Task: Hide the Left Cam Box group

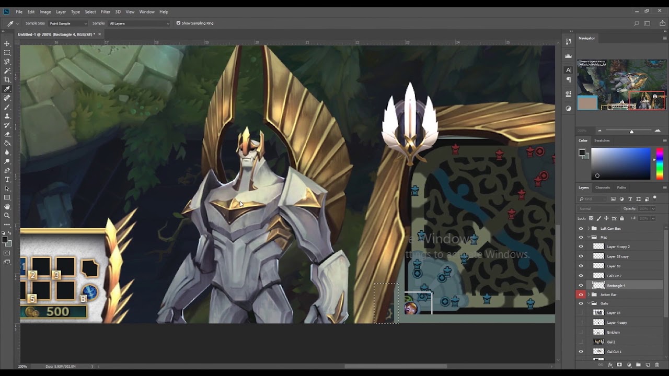Action: pos(581,228)
